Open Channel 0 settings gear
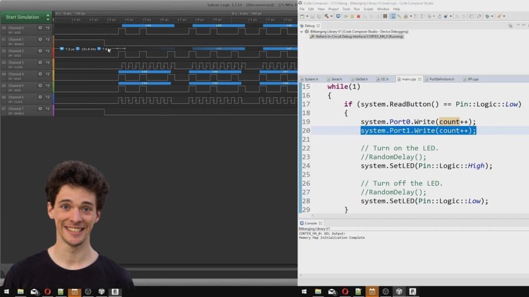 click(x=40, y=28)
